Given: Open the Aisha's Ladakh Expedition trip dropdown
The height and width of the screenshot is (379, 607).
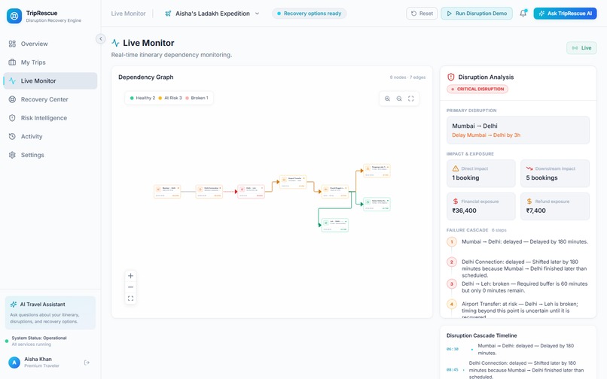Looking at the screenshot, I should pyautogui.click(x=212, y=14).
